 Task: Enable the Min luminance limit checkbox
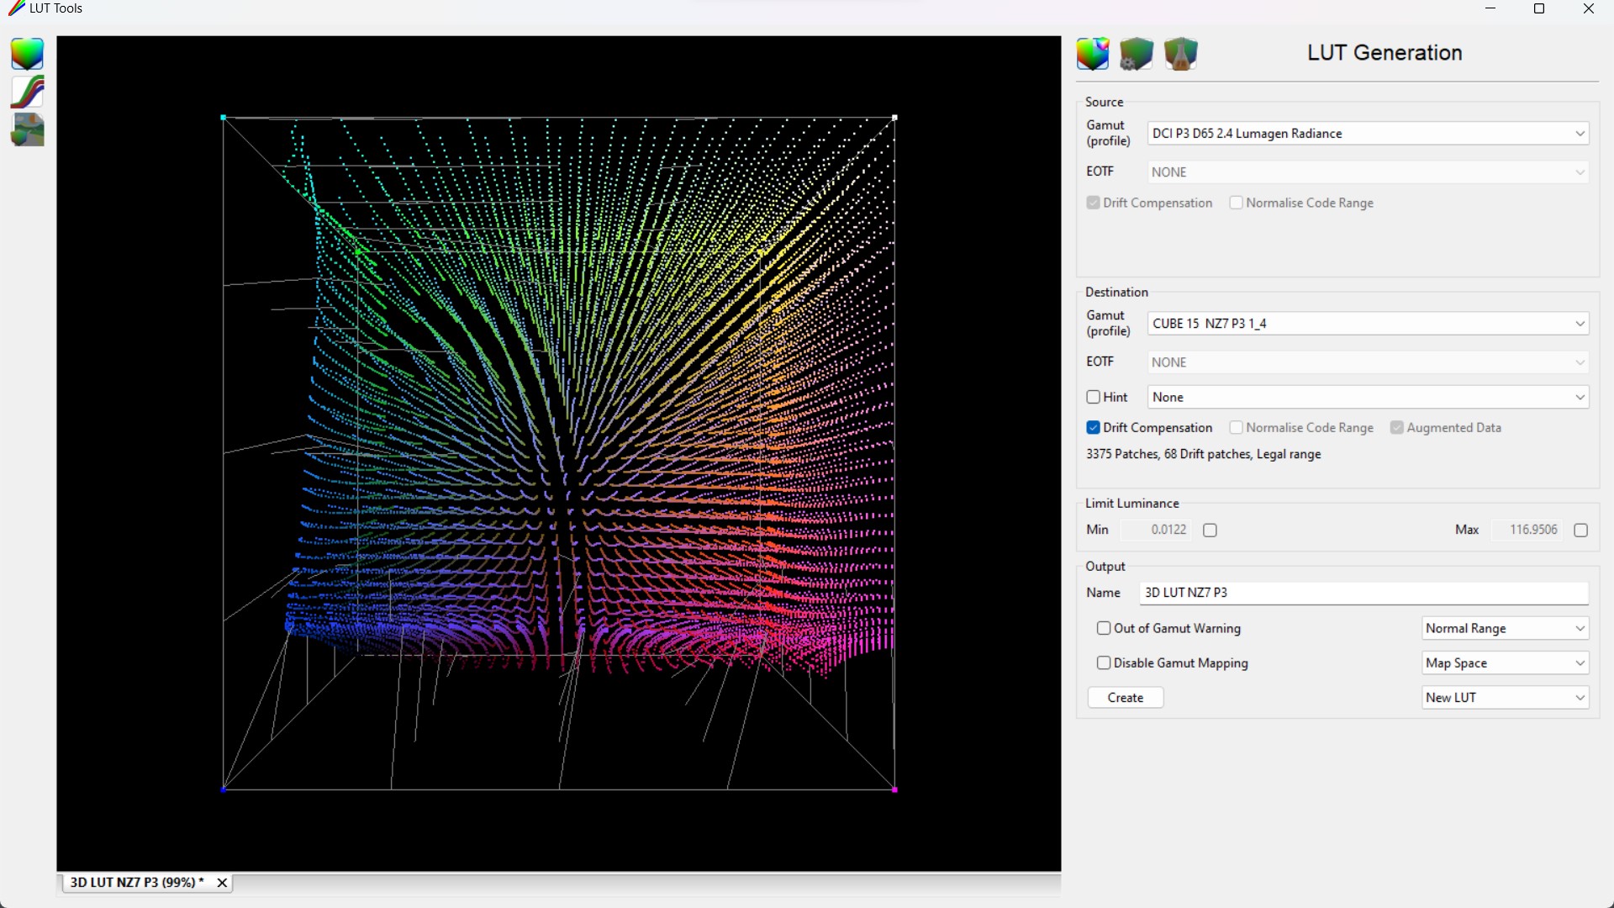[1210, 530]
